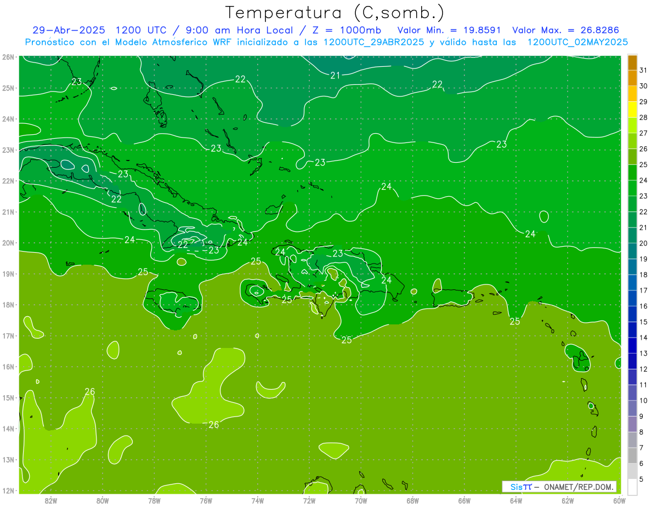The width and height of the screenshot is (658, 508).
Task: Click the '64W' longitude axis label
Action: coord(516,500)
